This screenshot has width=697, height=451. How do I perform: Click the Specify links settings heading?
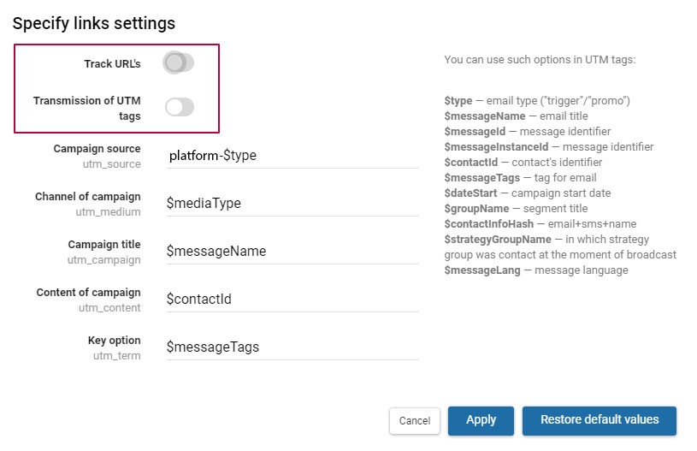94,23
